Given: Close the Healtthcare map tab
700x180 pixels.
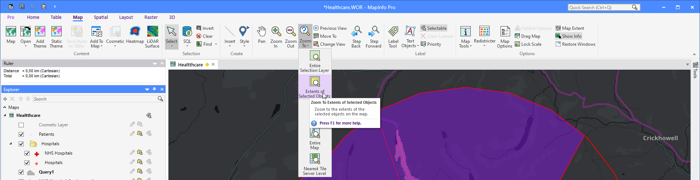Looking at the screenshot, I should pos(213,64).
